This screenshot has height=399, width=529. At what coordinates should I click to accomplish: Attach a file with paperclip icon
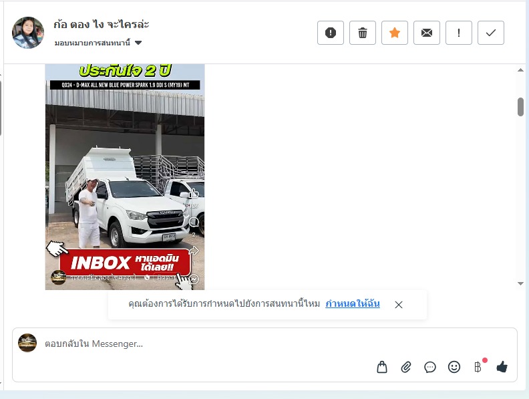pyautogui.click(x=406, y=367)
